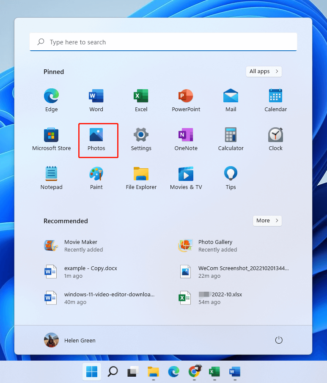This screenshot has height=383, width=327.
Task: Open the Mail app
Action: tap(231, 100)
